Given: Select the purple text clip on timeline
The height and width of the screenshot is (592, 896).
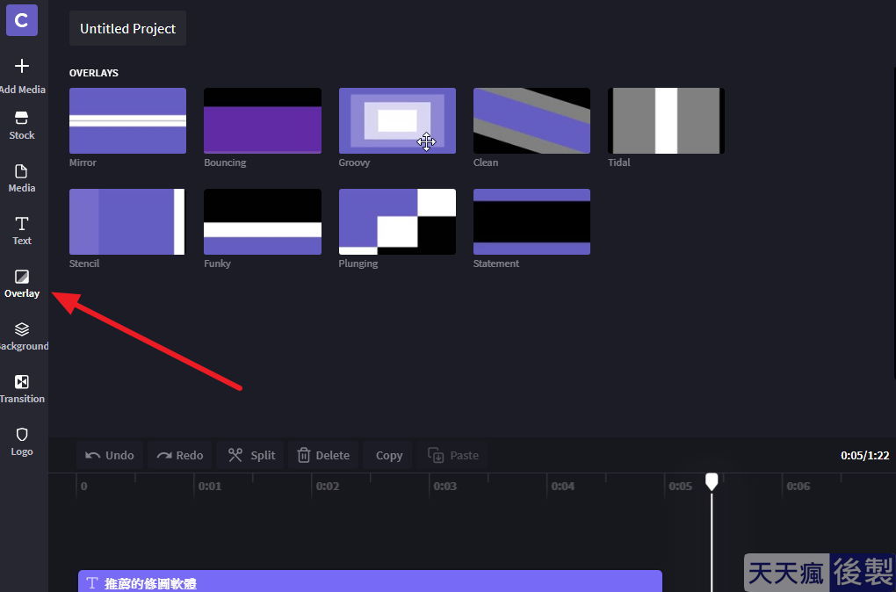Looking at the screenshot, I should (x=371, y=581).
